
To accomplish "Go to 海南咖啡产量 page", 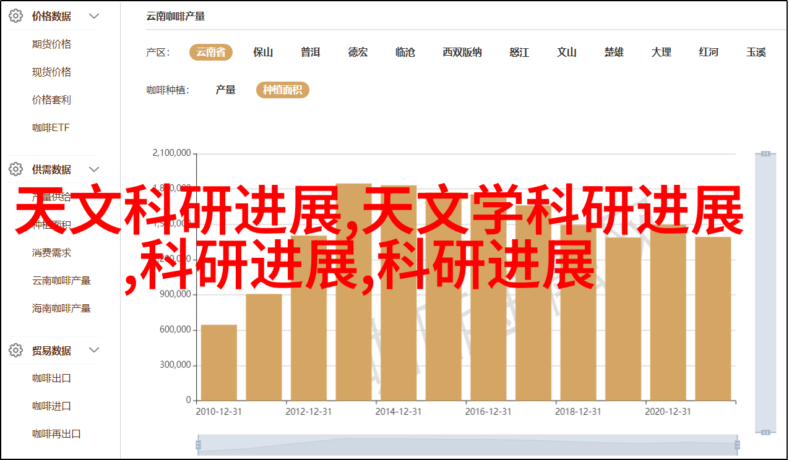I will 61,309.
